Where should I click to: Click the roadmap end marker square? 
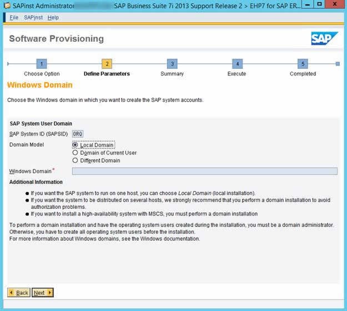click(338, 64)
